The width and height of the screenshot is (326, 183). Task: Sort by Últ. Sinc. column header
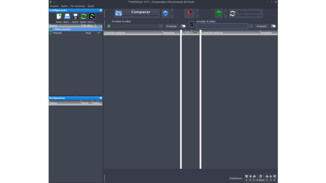[88, 26]
